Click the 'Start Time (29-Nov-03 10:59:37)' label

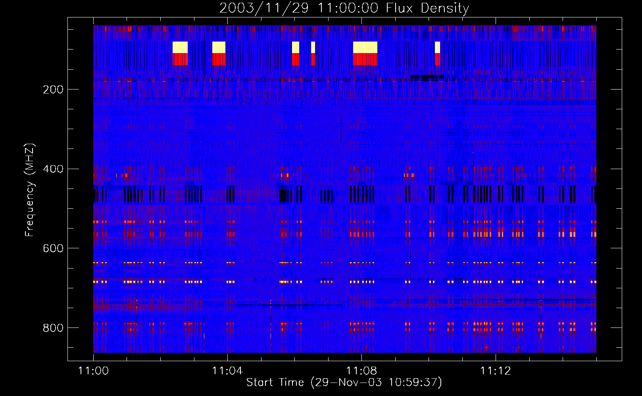point(344,383)
